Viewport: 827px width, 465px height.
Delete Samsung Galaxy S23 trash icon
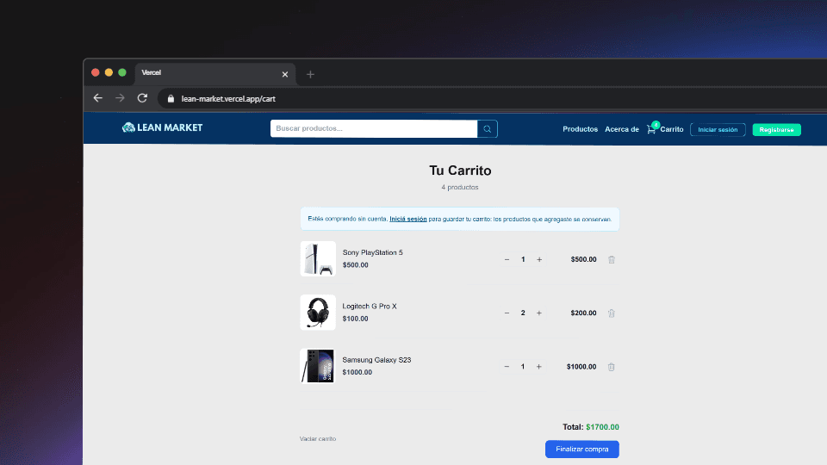click(x=612, y=367)
